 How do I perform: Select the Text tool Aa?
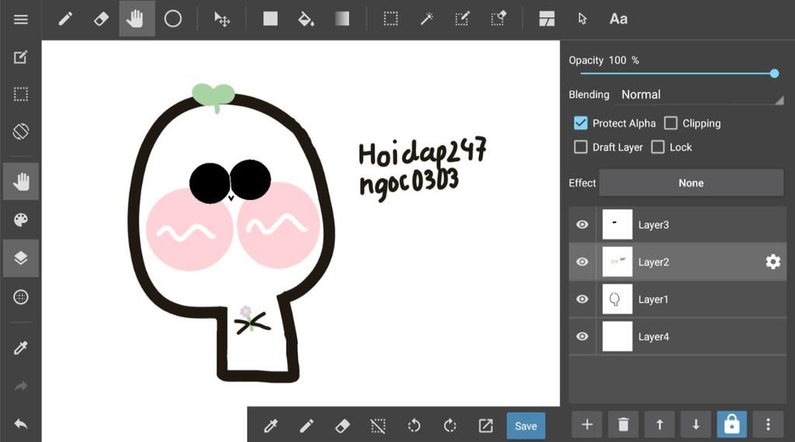click(618, 19)
